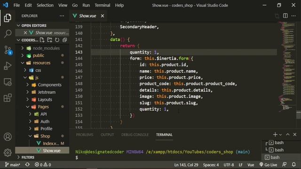Open the Edit menu
301x169 pixels.
click(x=28, y=5)
